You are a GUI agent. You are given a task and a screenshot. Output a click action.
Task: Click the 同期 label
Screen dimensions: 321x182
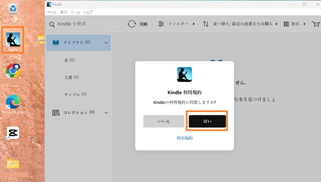[143, 24]
